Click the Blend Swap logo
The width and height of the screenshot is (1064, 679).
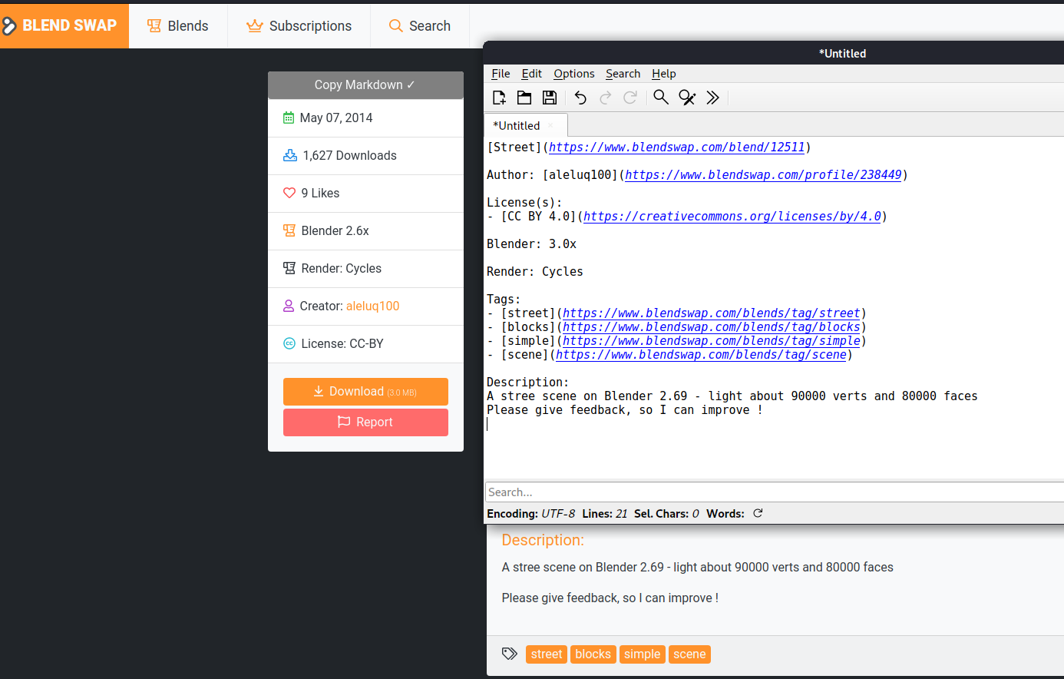click(64, 25)
